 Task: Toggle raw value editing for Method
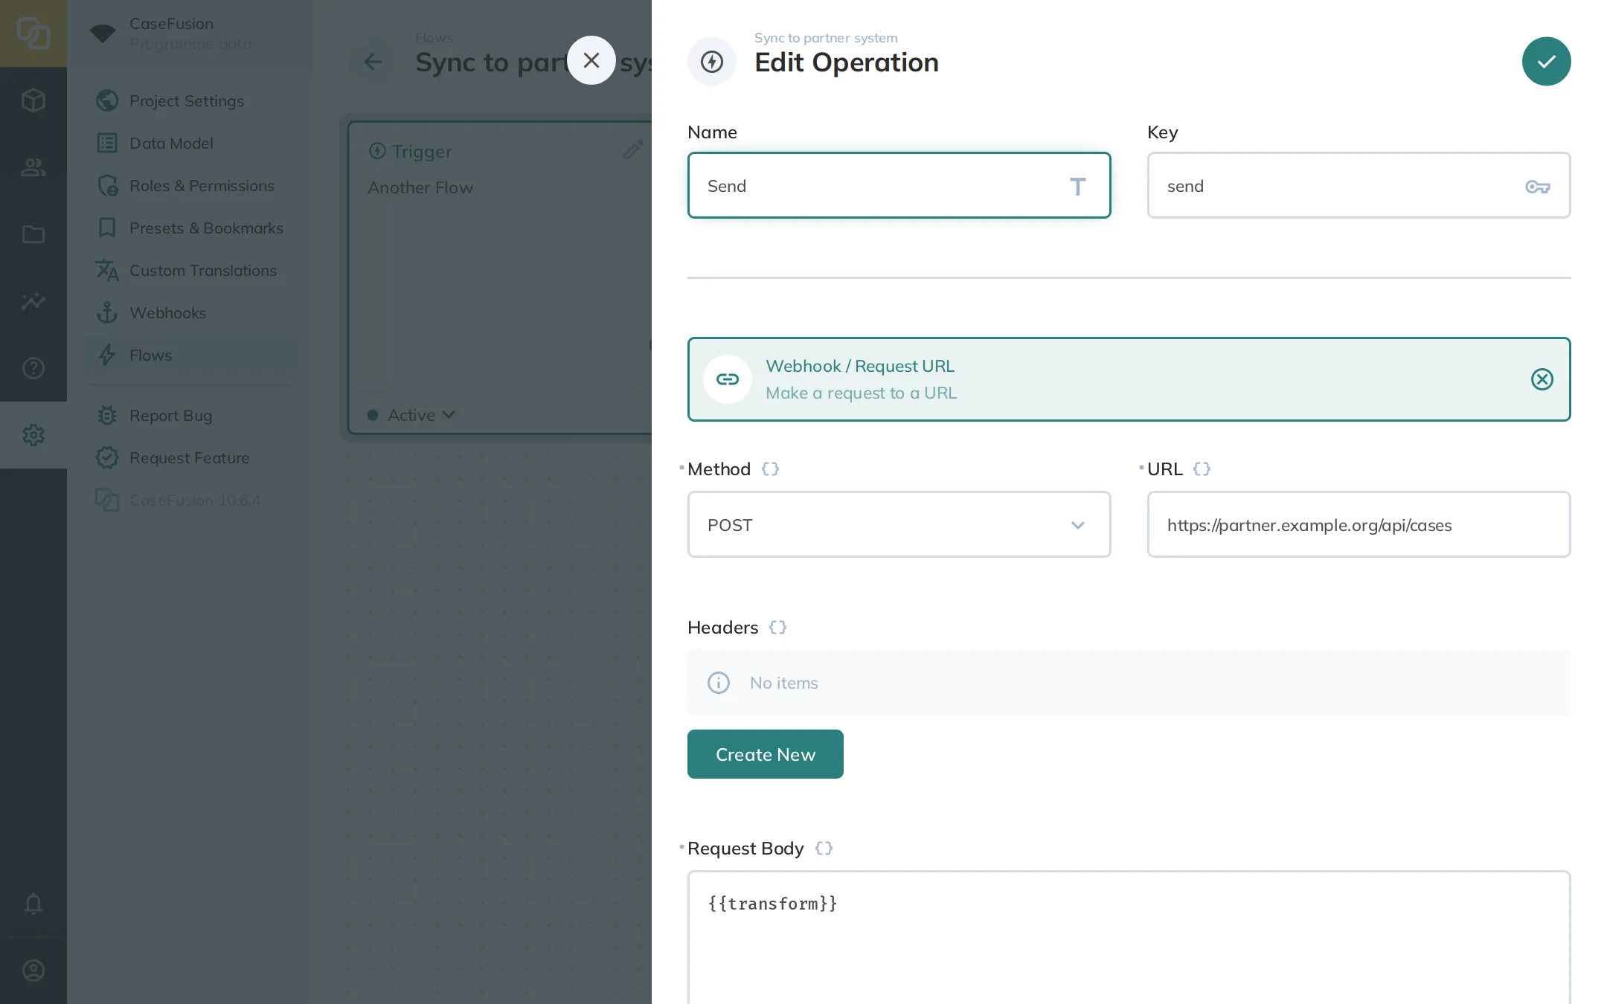[770, 469]
